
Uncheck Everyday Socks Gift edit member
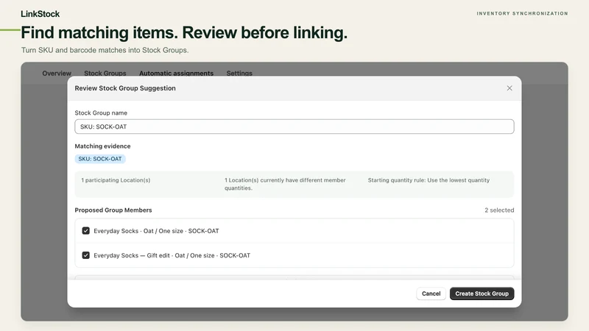[x=85, y=255]
